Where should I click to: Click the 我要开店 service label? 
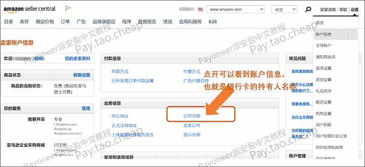[36, 119]
